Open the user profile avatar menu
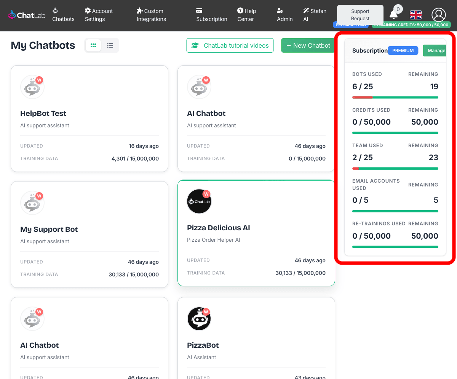 tap(438, 15)
